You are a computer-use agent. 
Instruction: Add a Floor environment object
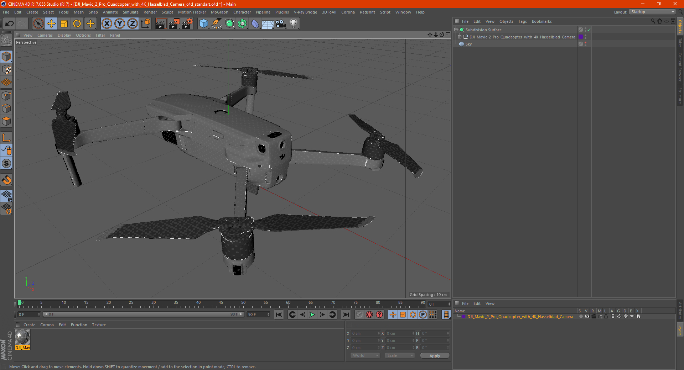click(x=268, y=24)
